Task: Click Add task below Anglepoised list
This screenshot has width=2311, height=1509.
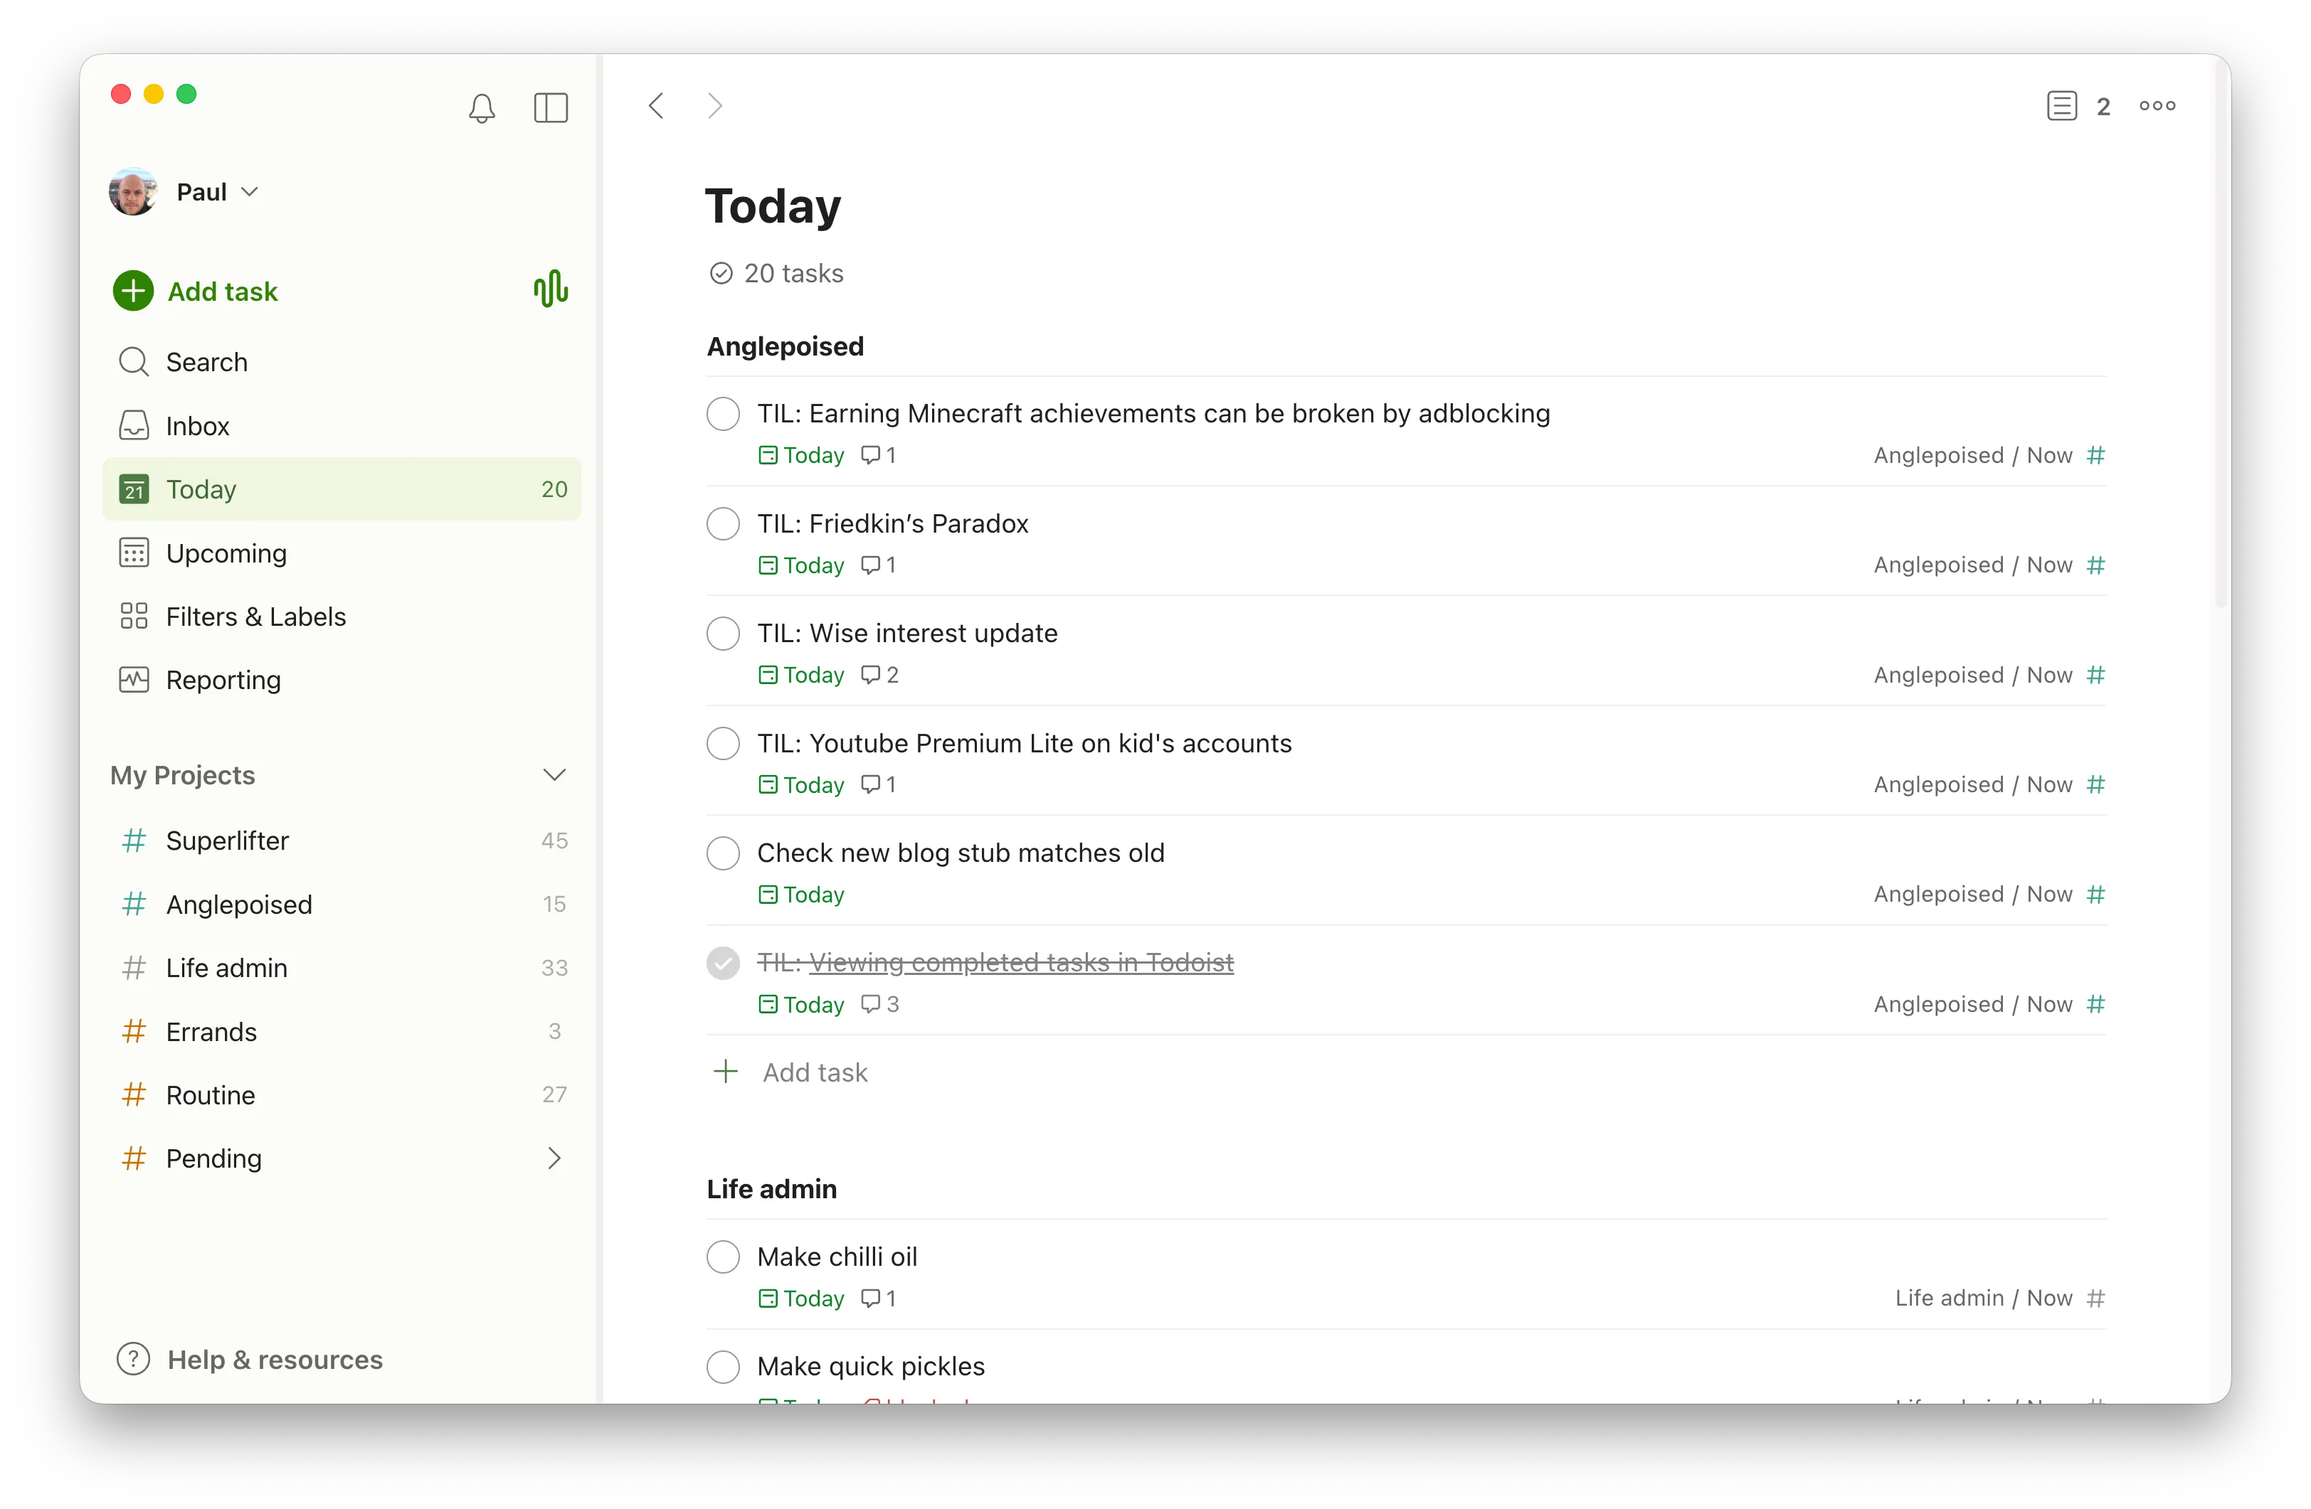Action: 791,1072
